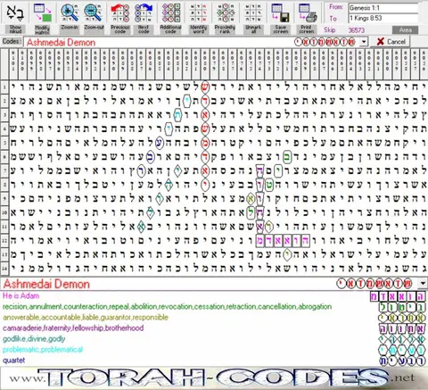Click the Unmark all icon

pyautogui.click(x=253, y=13)
